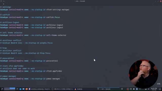Open the clipboard tray icon
Image resolution: width=162 pixels, height=91 pixels.
tap(131, 89)
